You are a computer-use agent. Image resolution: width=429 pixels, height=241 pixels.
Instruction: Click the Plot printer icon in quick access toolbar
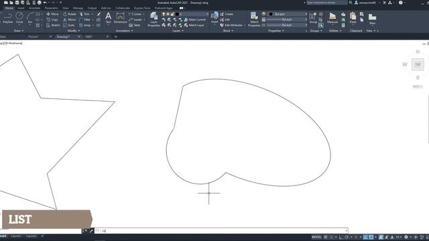(x=40, y=3)
